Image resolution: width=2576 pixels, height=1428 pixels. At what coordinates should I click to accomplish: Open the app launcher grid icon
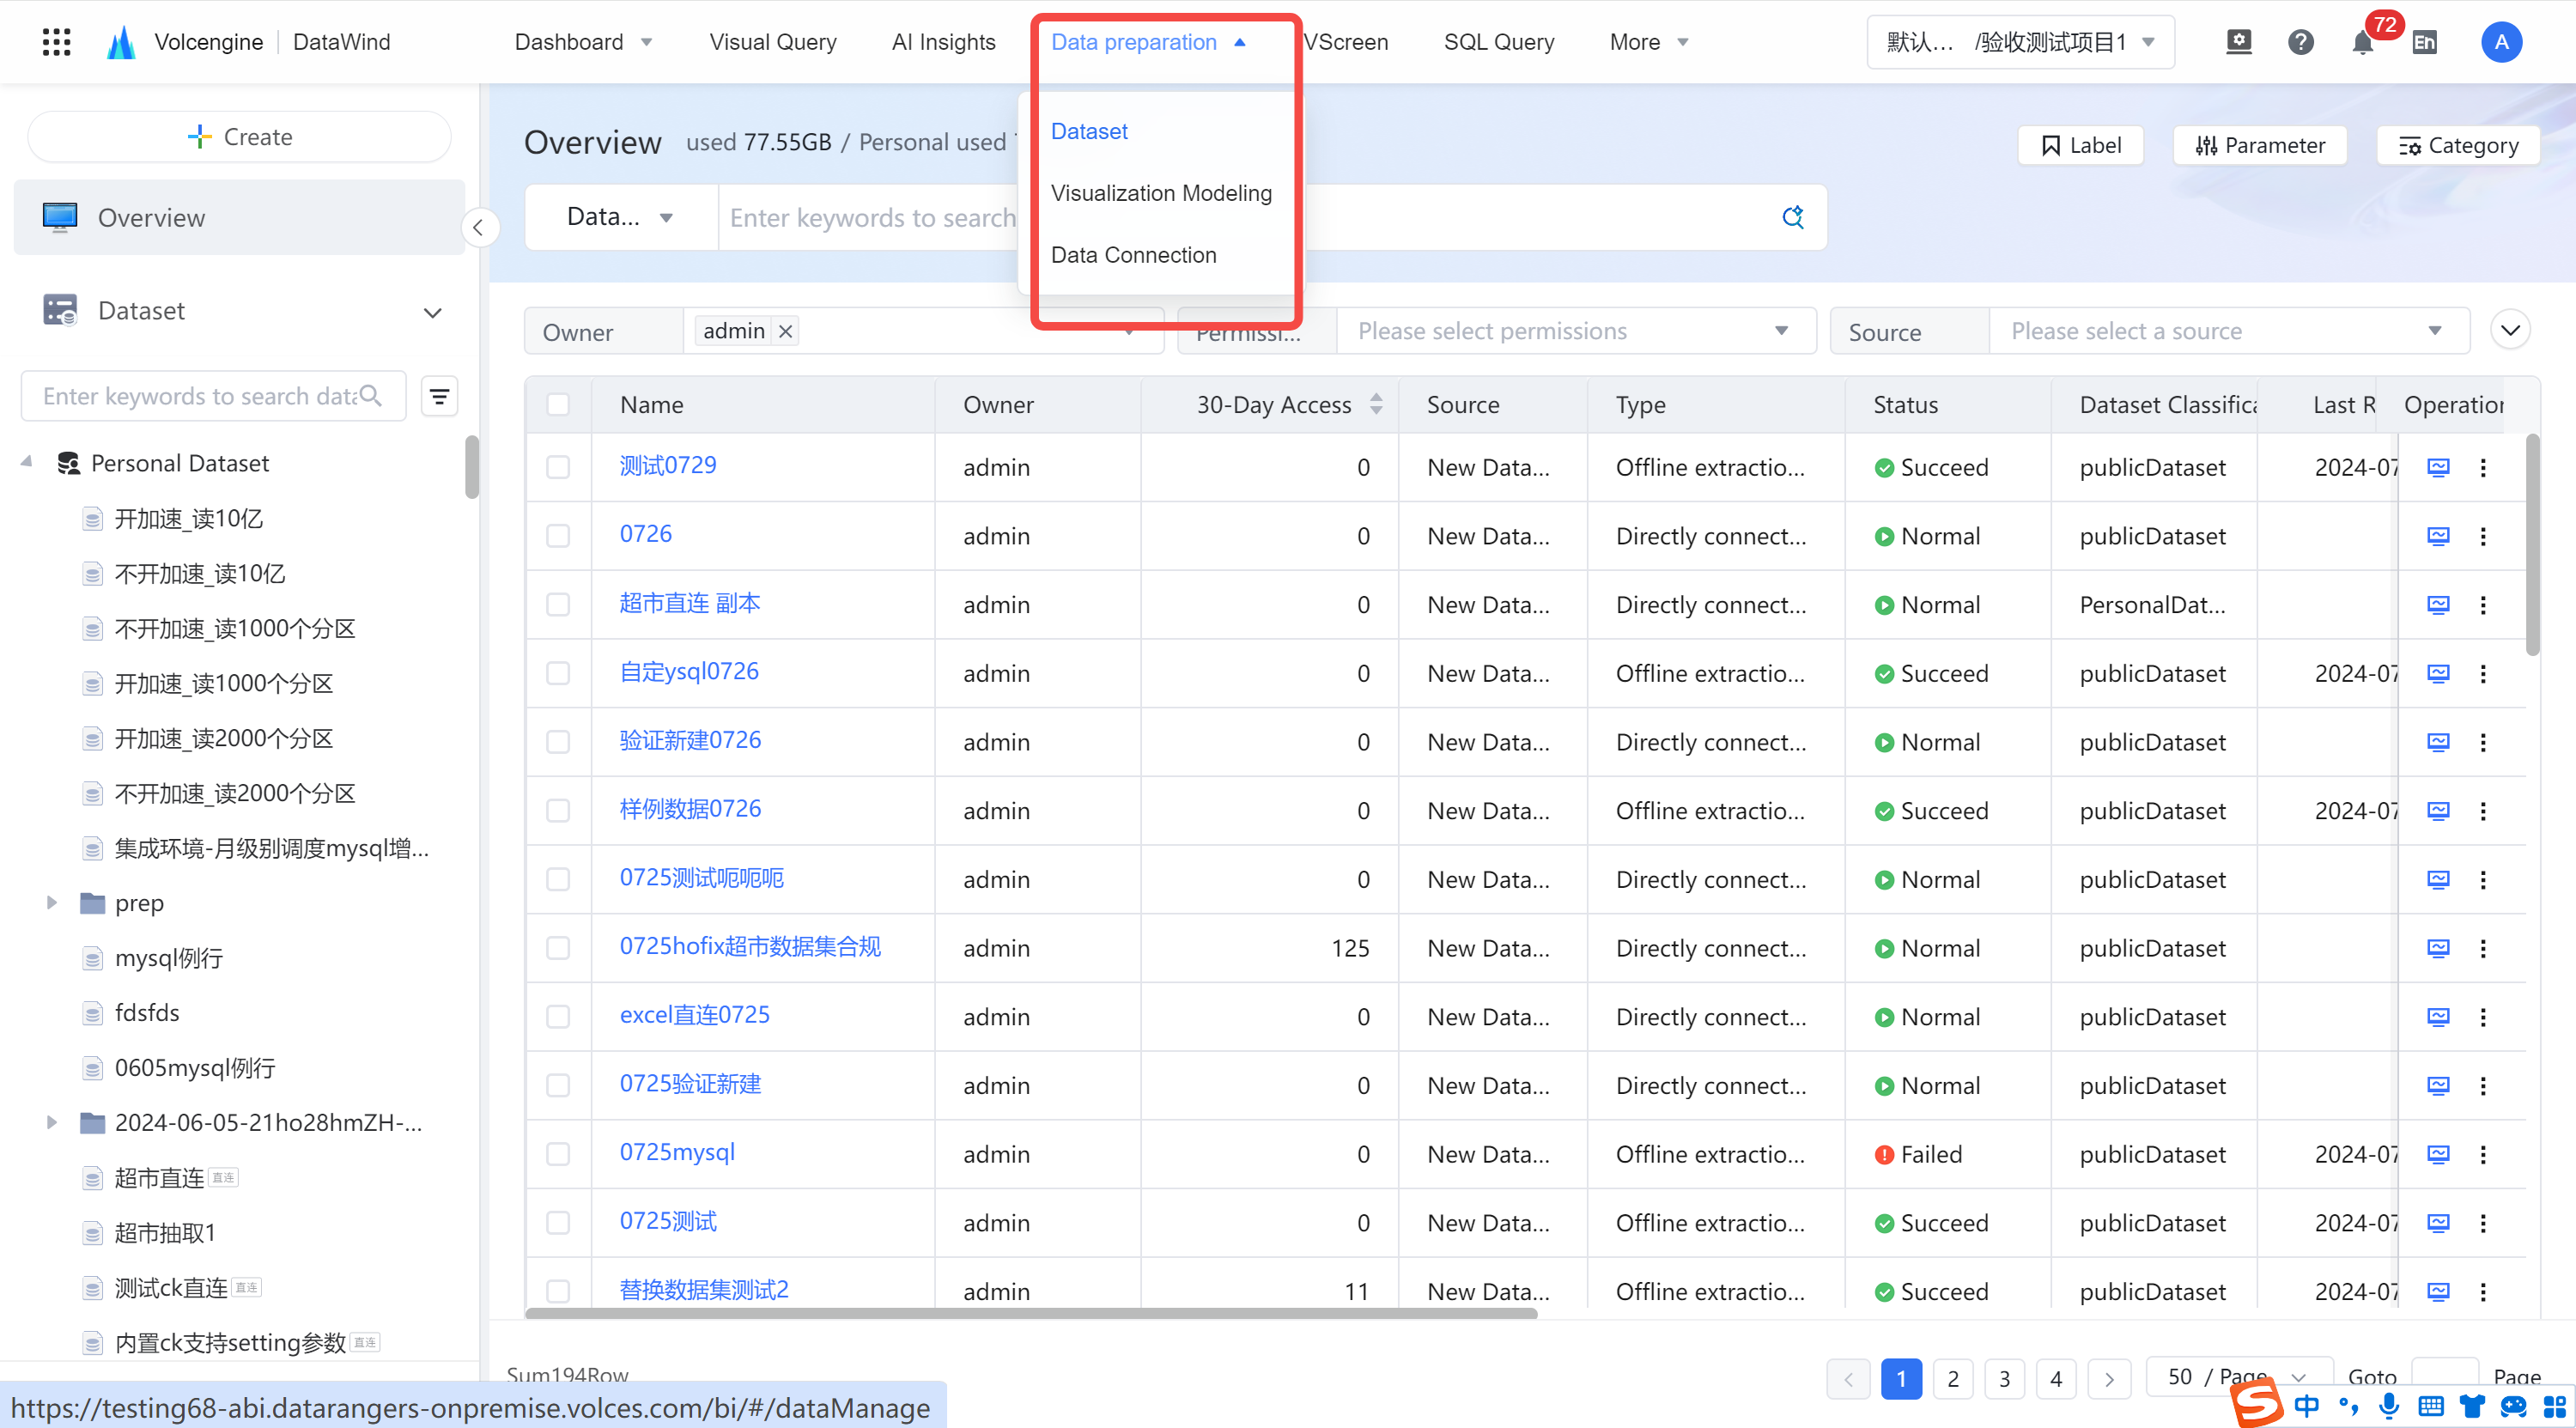pyautogui.click(x=57, y=42)
